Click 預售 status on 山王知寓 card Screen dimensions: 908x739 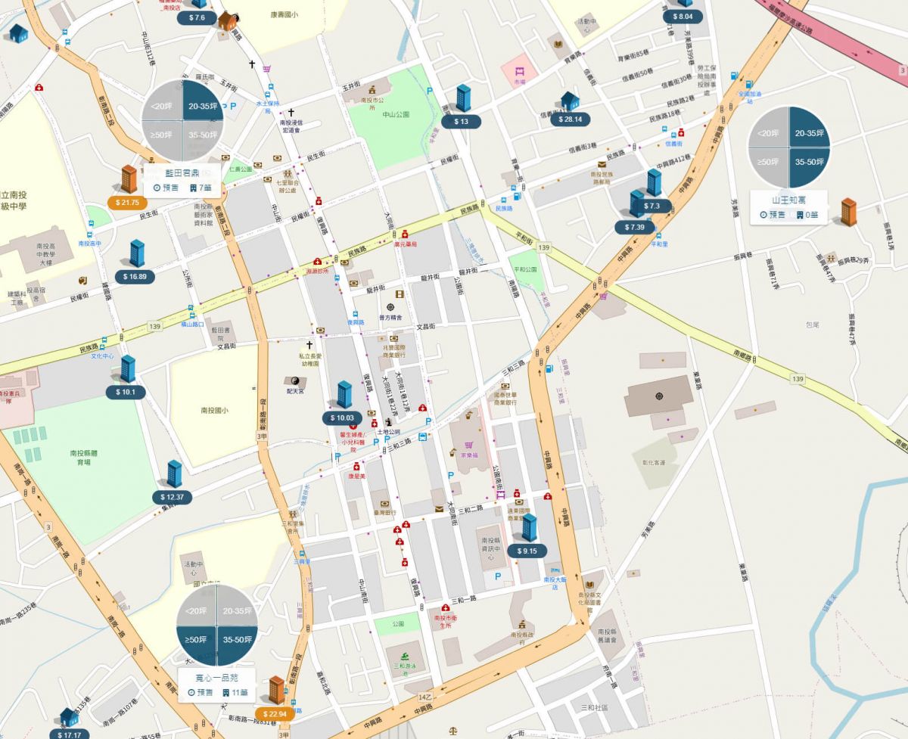[x=773, y=216]
